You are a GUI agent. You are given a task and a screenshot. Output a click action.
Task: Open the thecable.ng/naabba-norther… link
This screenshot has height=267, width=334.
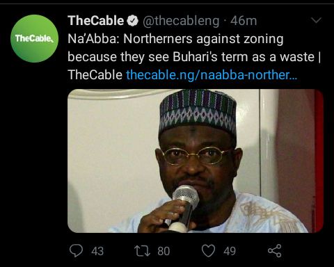(x=212, y=75)
